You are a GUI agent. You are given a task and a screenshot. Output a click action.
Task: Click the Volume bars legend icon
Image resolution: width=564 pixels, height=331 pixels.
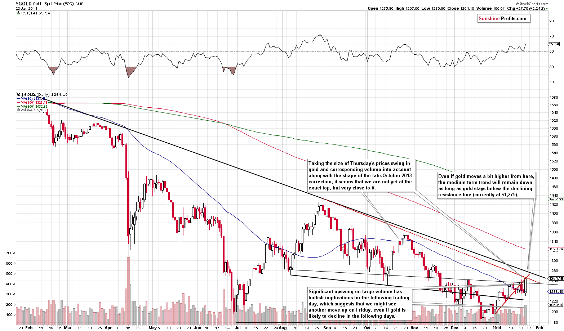pyautogui.click(x=18, y=110)
